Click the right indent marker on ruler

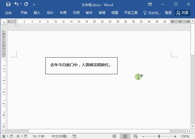pos(170,23)
